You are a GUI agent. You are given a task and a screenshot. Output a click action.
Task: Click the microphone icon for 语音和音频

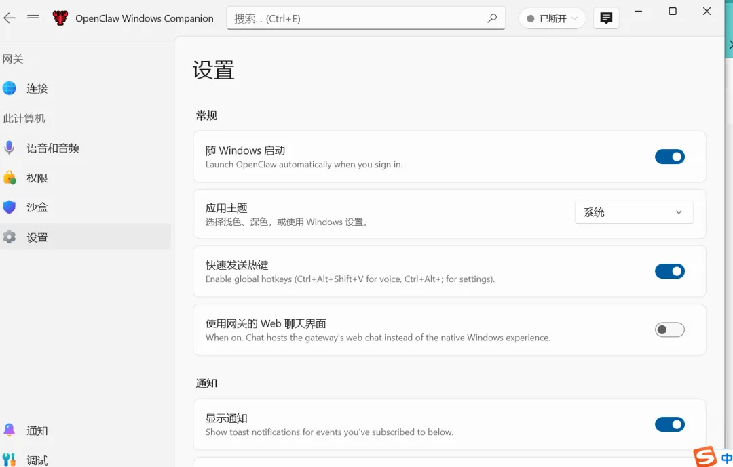coord(10,148)
